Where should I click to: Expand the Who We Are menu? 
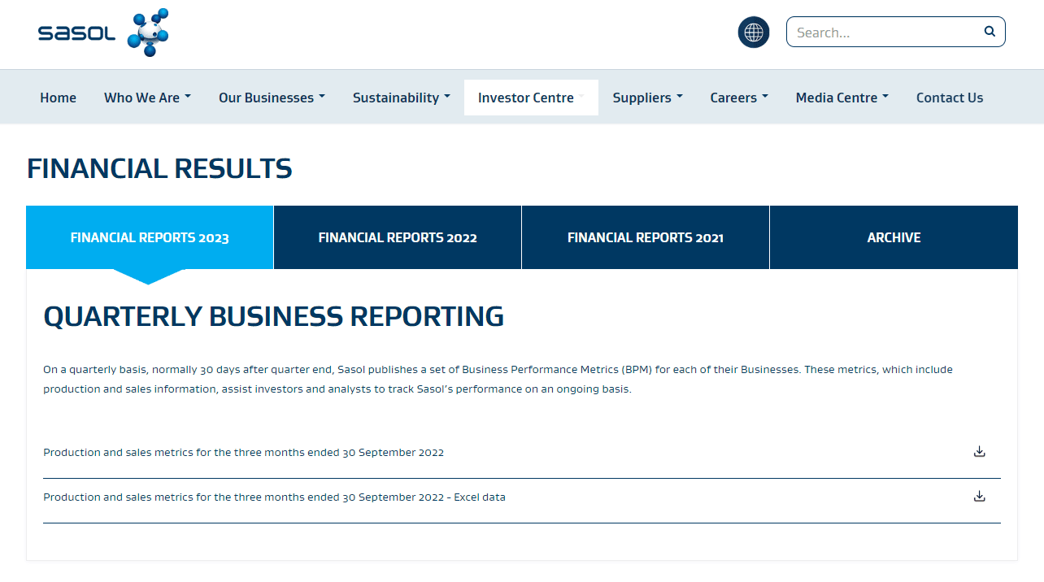(x=148, y=98)
